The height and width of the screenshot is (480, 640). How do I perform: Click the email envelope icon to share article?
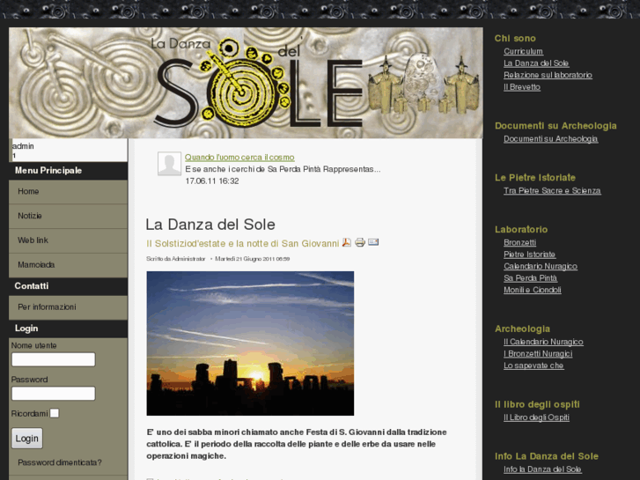pos(373,242)
